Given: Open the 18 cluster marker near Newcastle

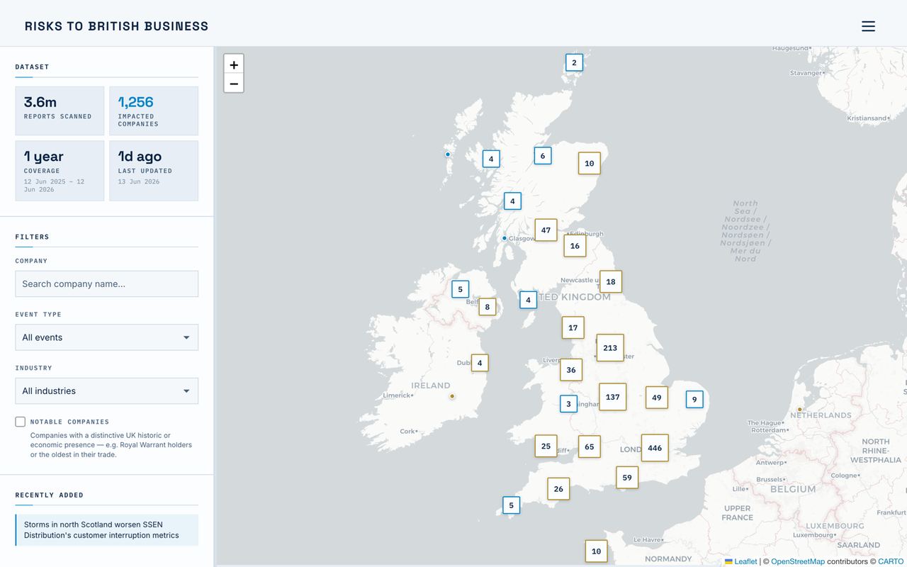Looking at the screenshot, I should (611, 281).
